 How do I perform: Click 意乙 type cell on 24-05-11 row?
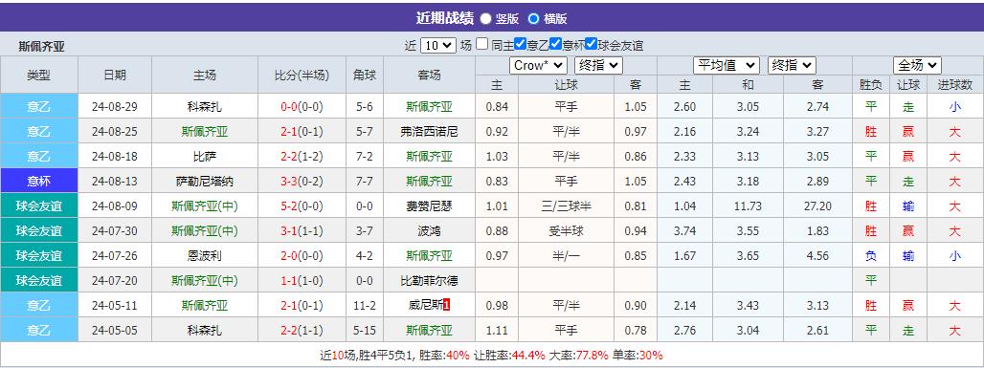[x=39, y=305]
